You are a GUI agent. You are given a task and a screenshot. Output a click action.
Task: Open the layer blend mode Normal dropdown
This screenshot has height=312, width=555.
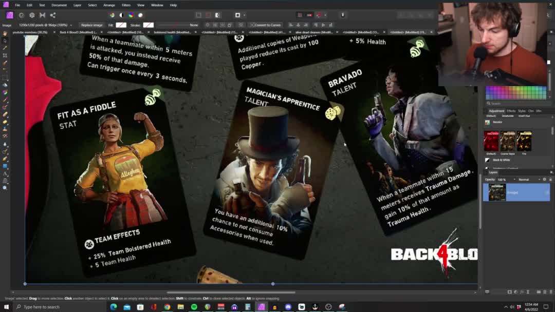(x=526, y=180)
